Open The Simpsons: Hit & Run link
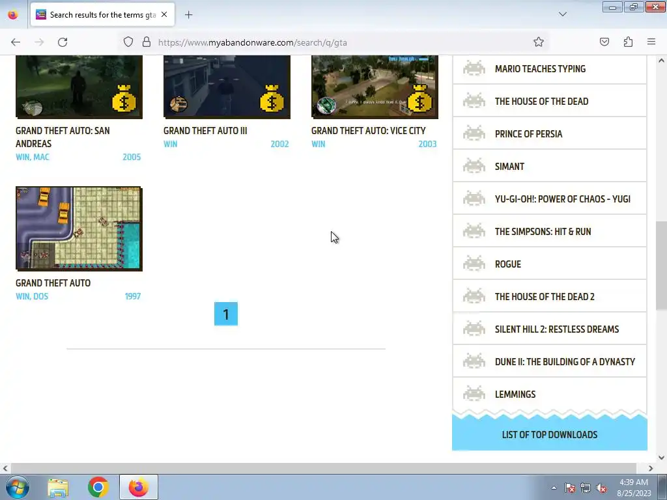Image resolution: width=667 pixels, height=500 pixels. (x=543, y=231)
